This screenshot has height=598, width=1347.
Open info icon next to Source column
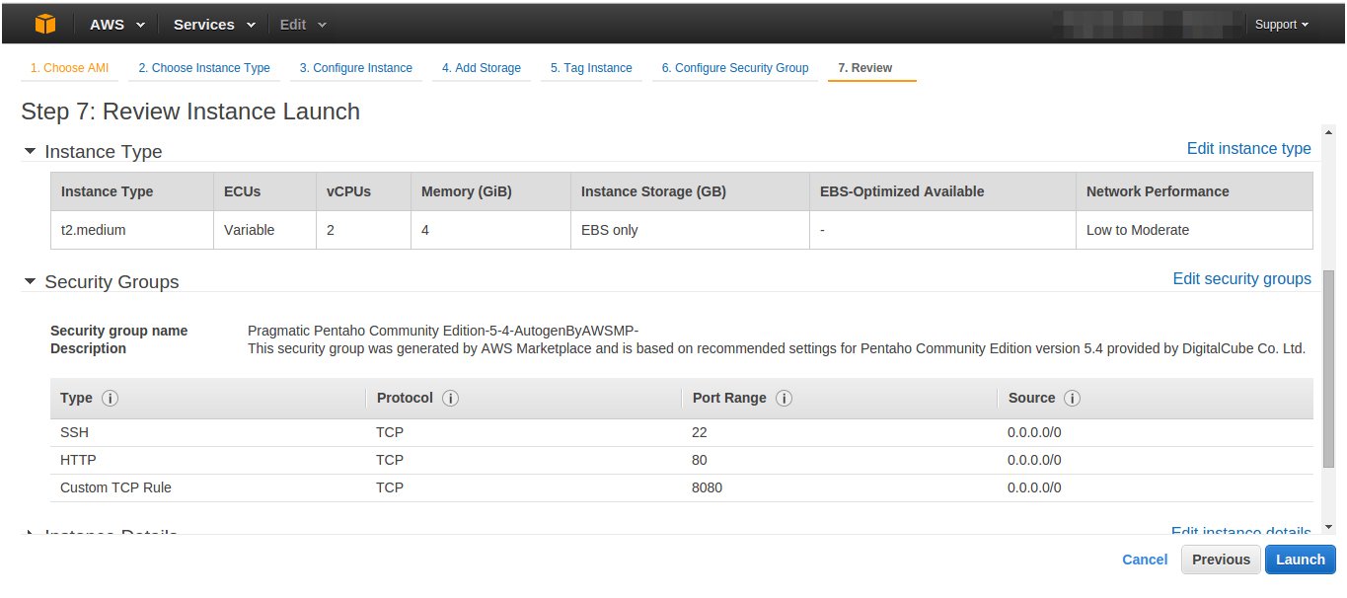[1073, 399]
